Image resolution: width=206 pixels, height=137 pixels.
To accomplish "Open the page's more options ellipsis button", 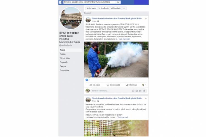I will tap(124, 8).
